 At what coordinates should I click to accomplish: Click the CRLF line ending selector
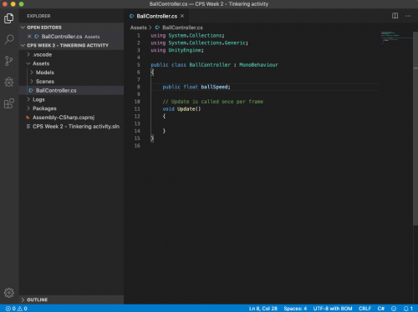(x=364, y=309)
